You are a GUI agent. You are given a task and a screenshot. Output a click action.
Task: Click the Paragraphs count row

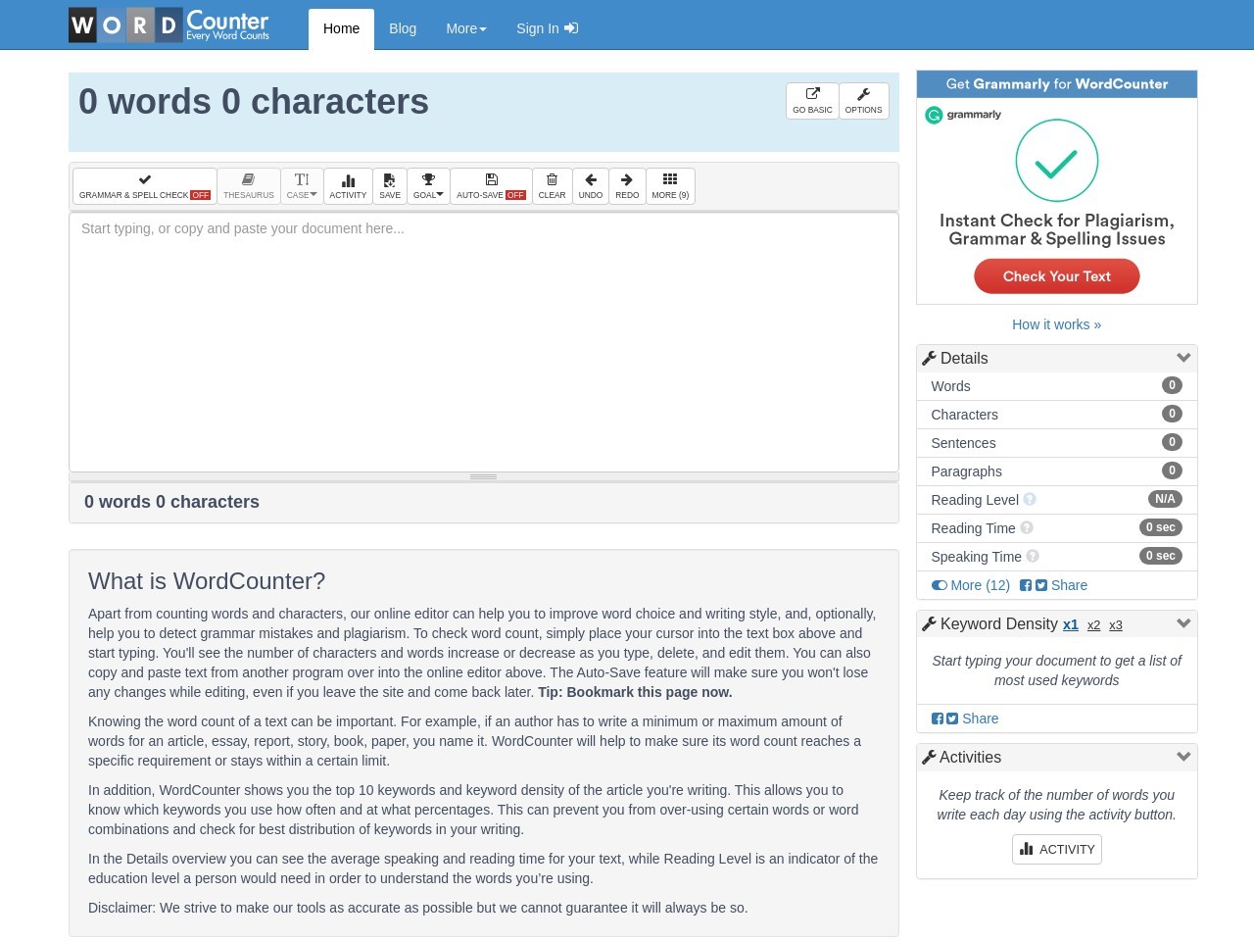click(1056, 471)
